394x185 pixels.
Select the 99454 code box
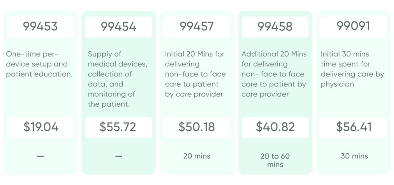click(119, 26)
